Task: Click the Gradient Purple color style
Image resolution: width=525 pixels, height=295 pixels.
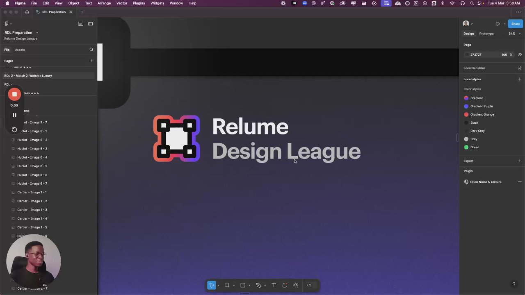Action: tap(482, 106)
